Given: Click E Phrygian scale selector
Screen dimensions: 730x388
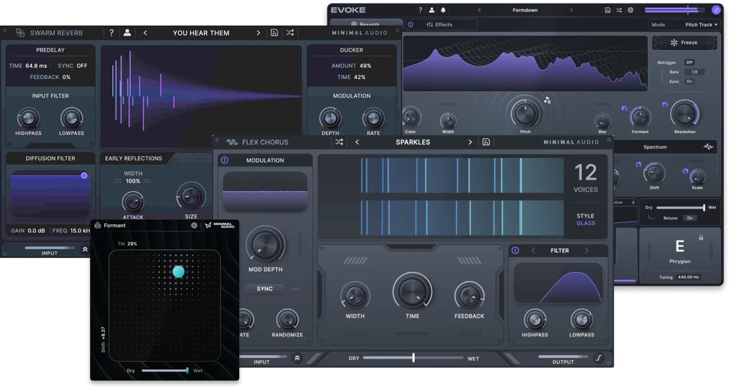Looking at the screenshot, I should 680,251.
